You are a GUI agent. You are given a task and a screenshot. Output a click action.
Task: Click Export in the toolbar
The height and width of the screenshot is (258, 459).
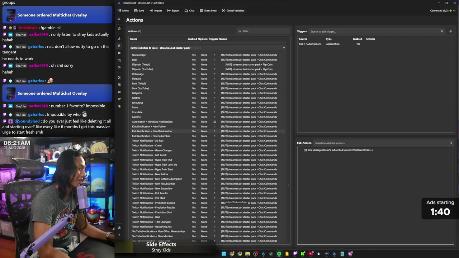[x=173, y=11]
